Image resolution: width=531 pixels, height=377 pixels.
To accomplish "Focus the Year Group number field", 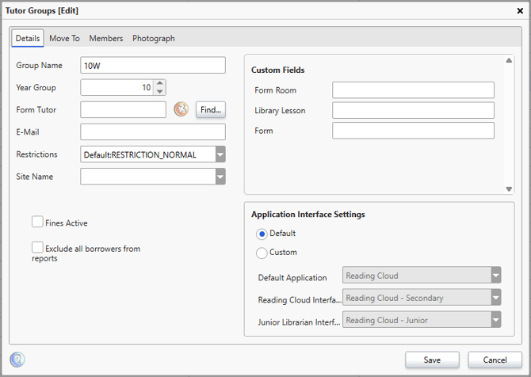I will pyautogui.click(x=117, y=87).
